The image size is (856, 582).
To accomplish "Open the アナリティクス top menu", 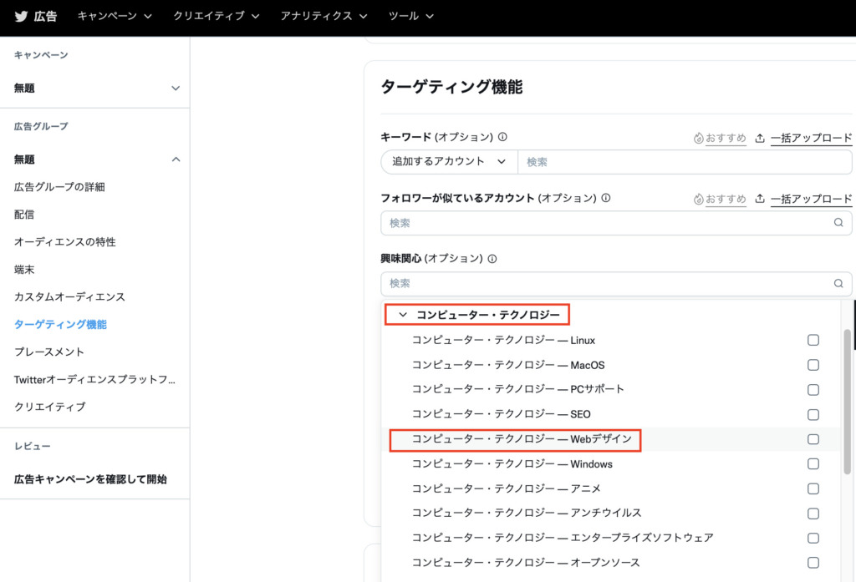I will [324, 16].
